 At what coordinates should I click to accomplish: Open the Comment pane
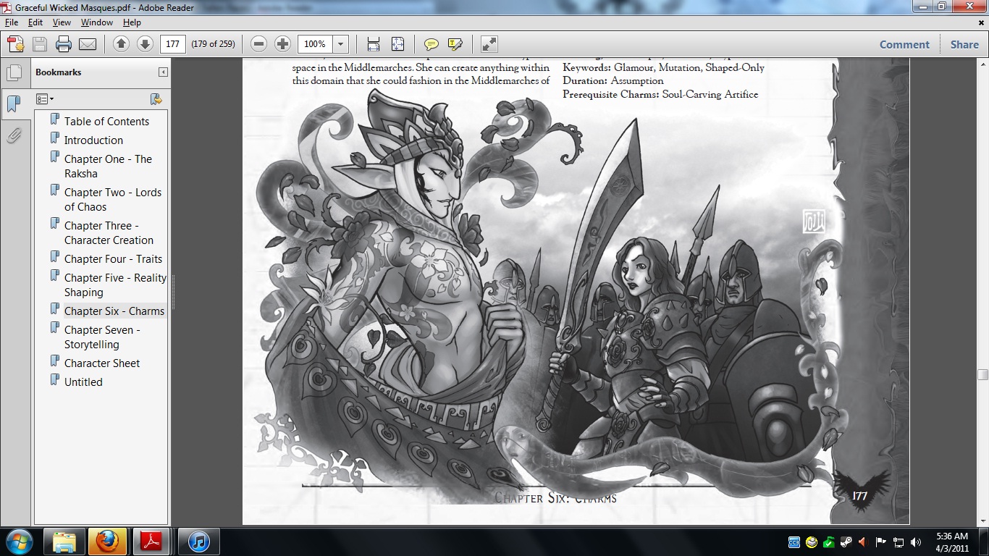point(904,44)
